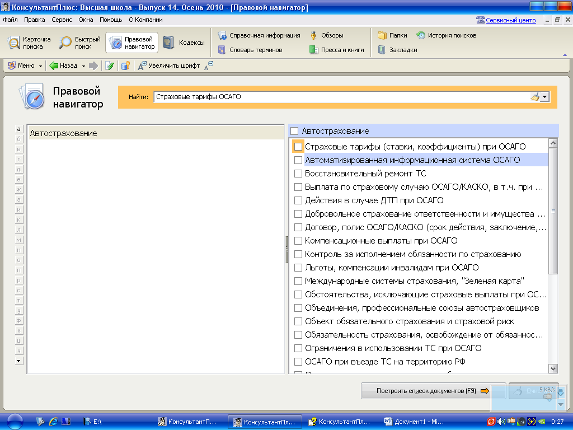Switch to Документ1 taskbar window

click(414, 422)
